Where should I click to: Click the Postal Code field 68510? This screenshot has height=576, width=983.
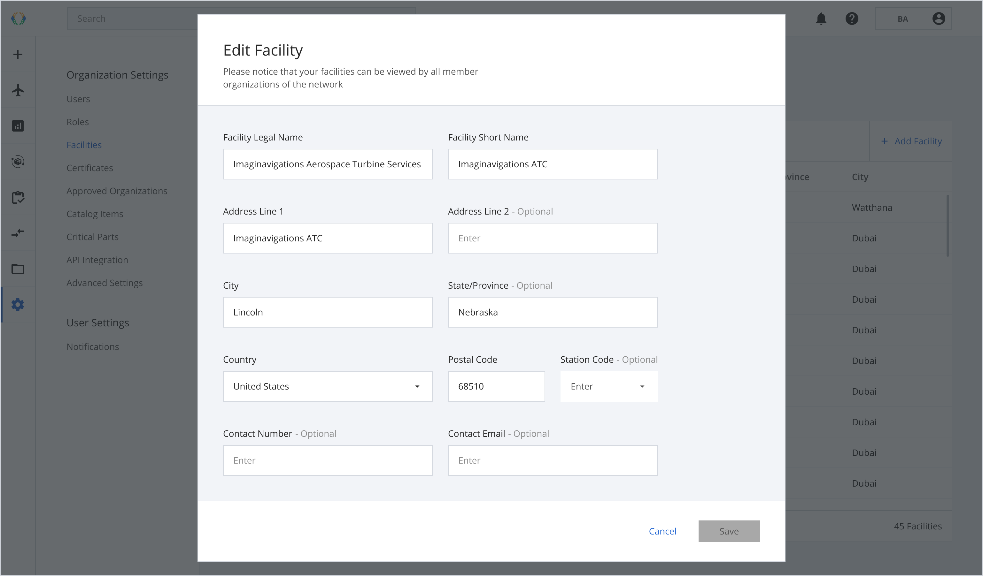coord(496,386)
